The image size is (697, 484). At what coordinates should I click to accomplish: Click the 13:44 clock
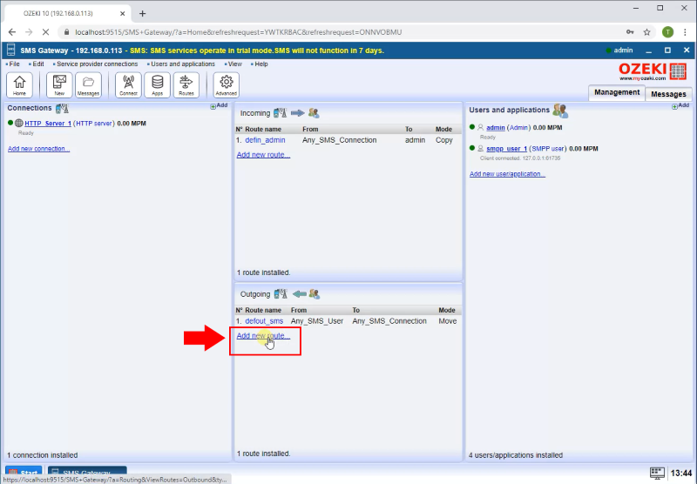(x=680, y=473)
